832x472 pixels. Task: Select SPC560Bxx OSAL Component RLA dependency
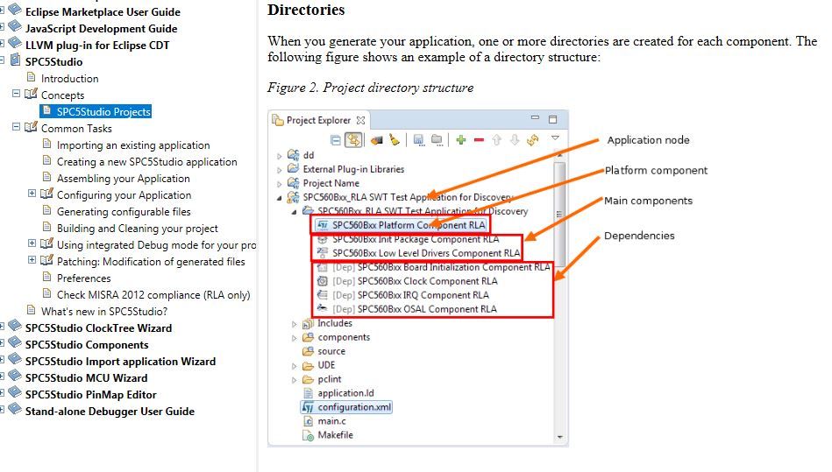(x=427, y=309)
